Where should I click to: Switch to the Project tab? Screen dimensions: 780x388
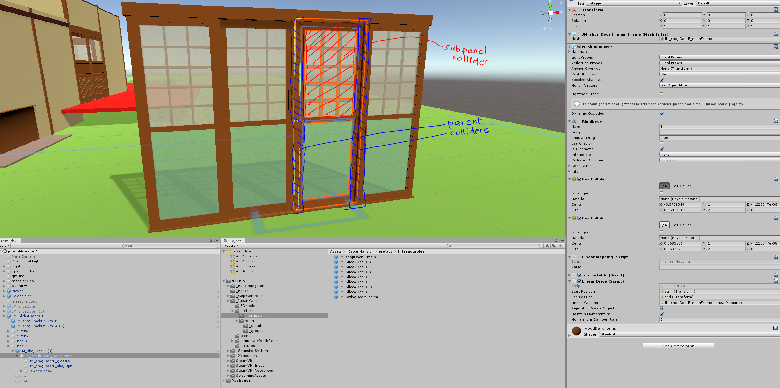pyautogui.click(x=233, y=241)
